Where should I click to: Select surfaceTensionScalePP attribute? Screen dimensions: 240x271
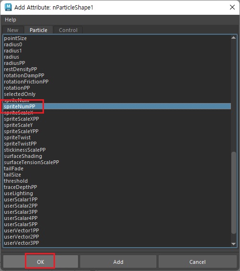coord(117,163)
